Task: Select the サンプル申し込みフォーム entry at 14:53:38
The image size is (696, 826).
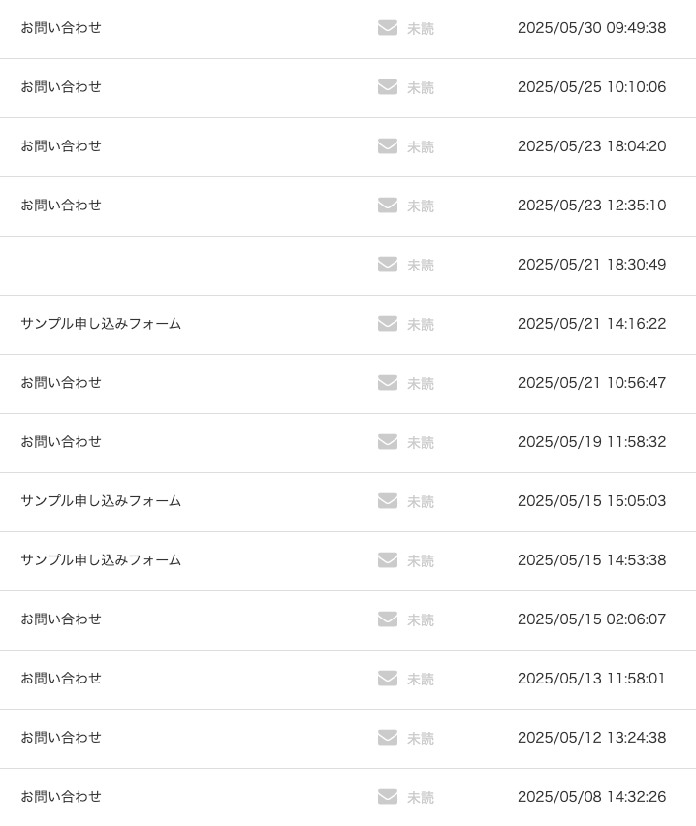Action: coord(101,560)
